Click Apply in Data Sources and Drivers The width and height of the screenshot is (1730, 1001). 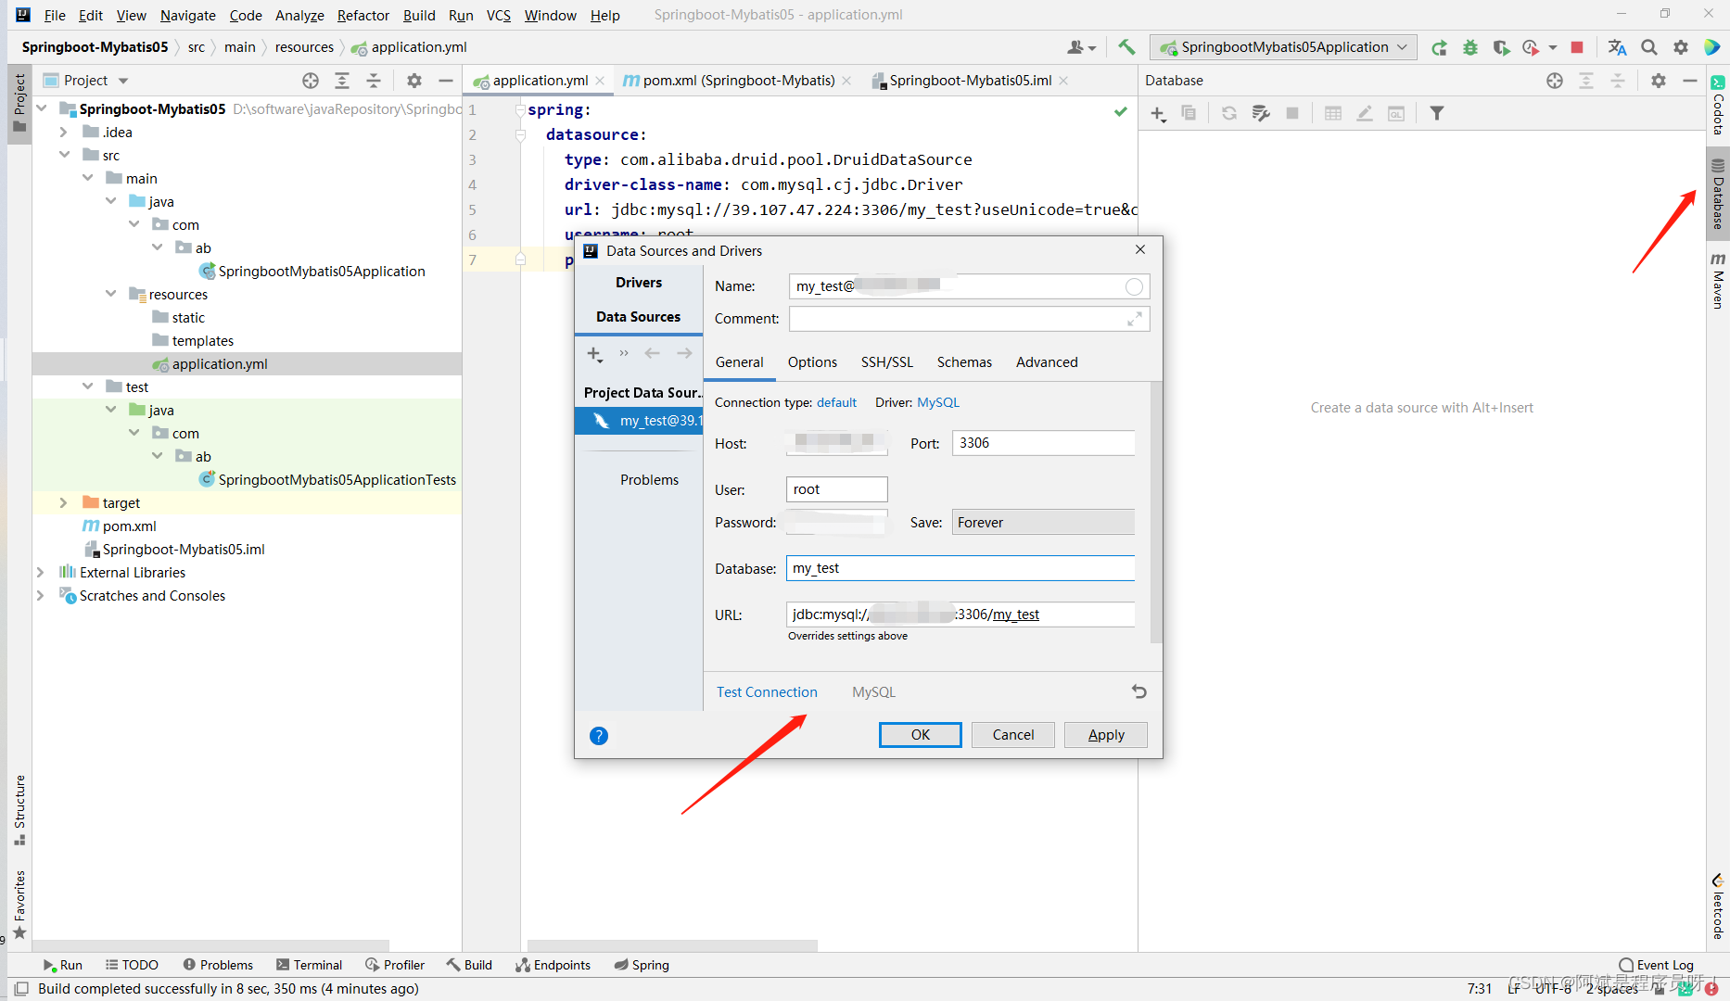point(1106,735)
